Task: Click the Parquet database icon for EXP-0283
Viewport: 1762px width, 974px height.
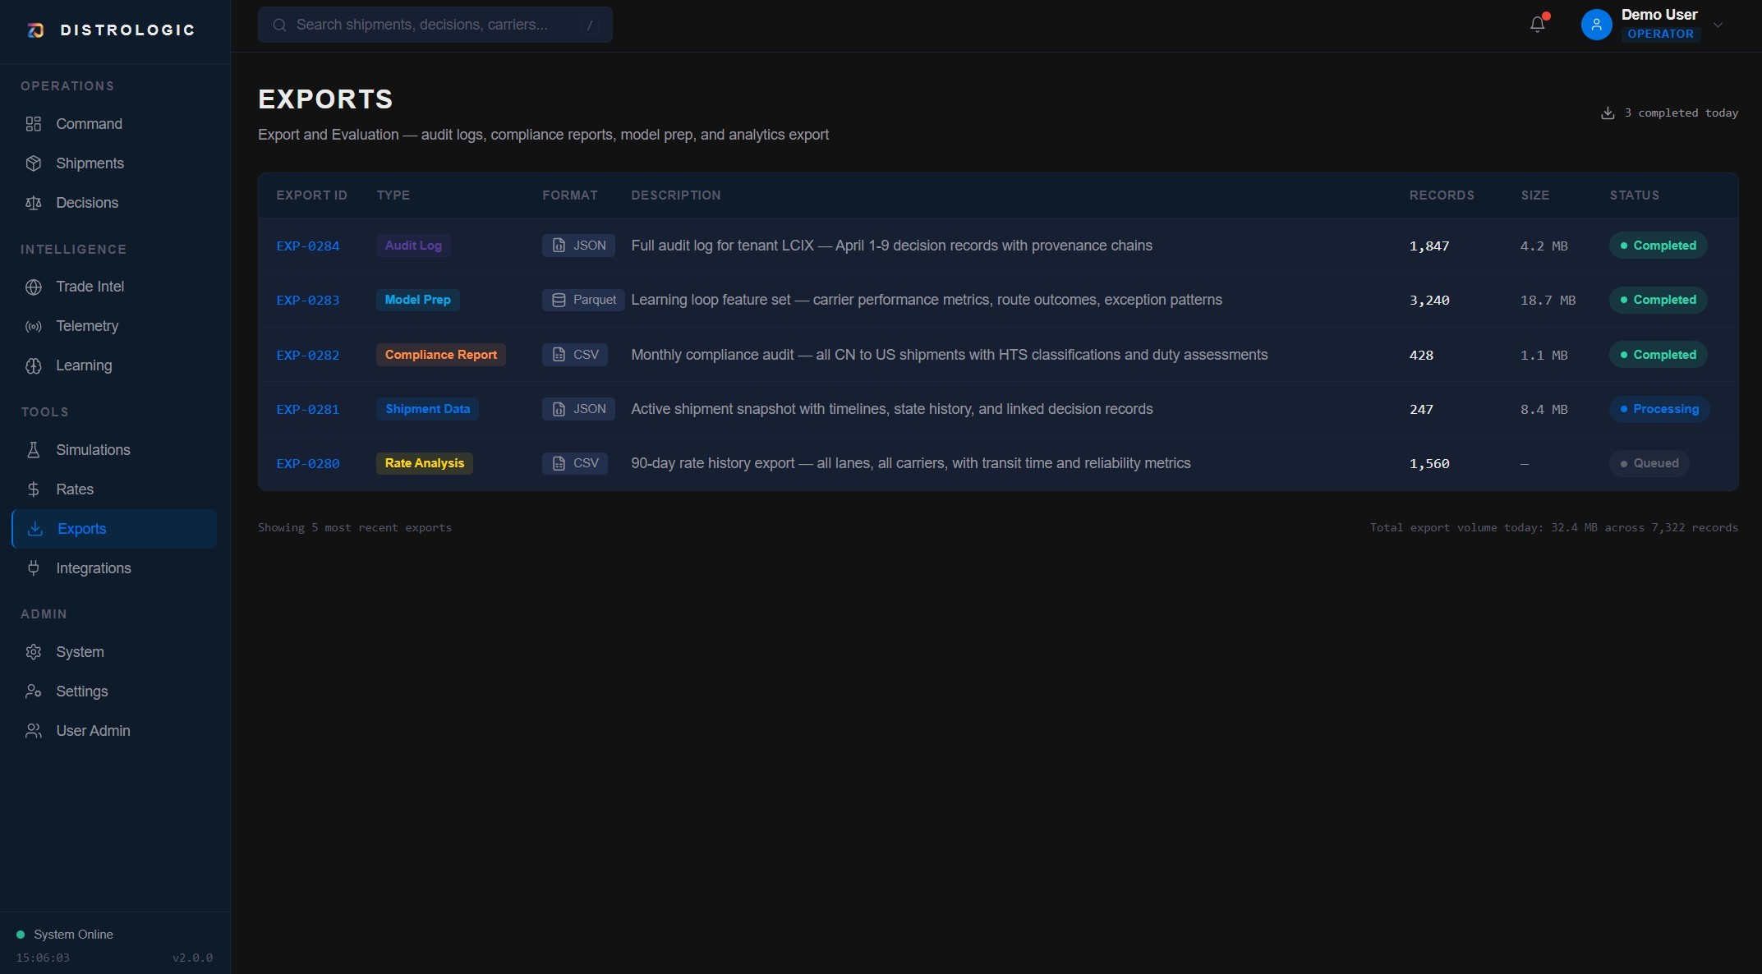Action: point(559,300)
